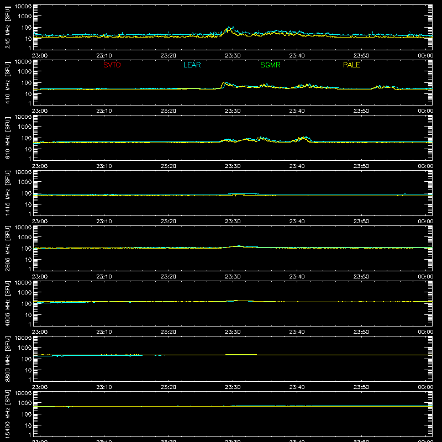Click the 1000 tick label of 410 MHz panel
Viewport: 442px width, 442px height.
(x=25, y=72)
